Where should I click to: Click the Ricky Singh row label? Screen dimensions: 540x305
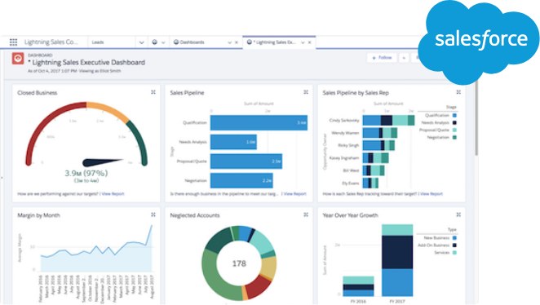348,145
